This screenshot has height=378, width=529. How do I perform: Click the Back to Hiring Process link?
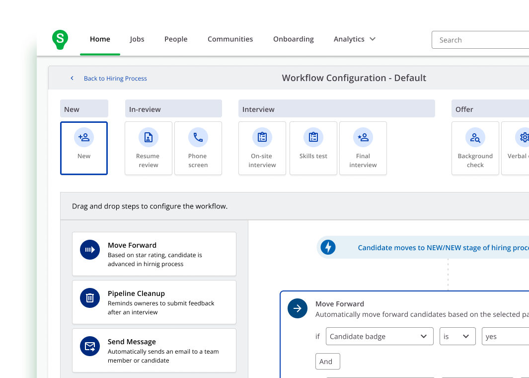115,79
